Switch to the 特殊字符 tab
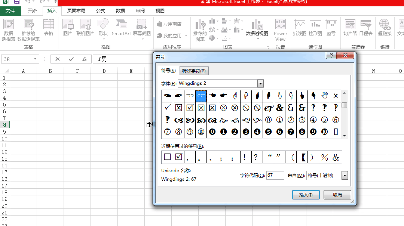 193,71
